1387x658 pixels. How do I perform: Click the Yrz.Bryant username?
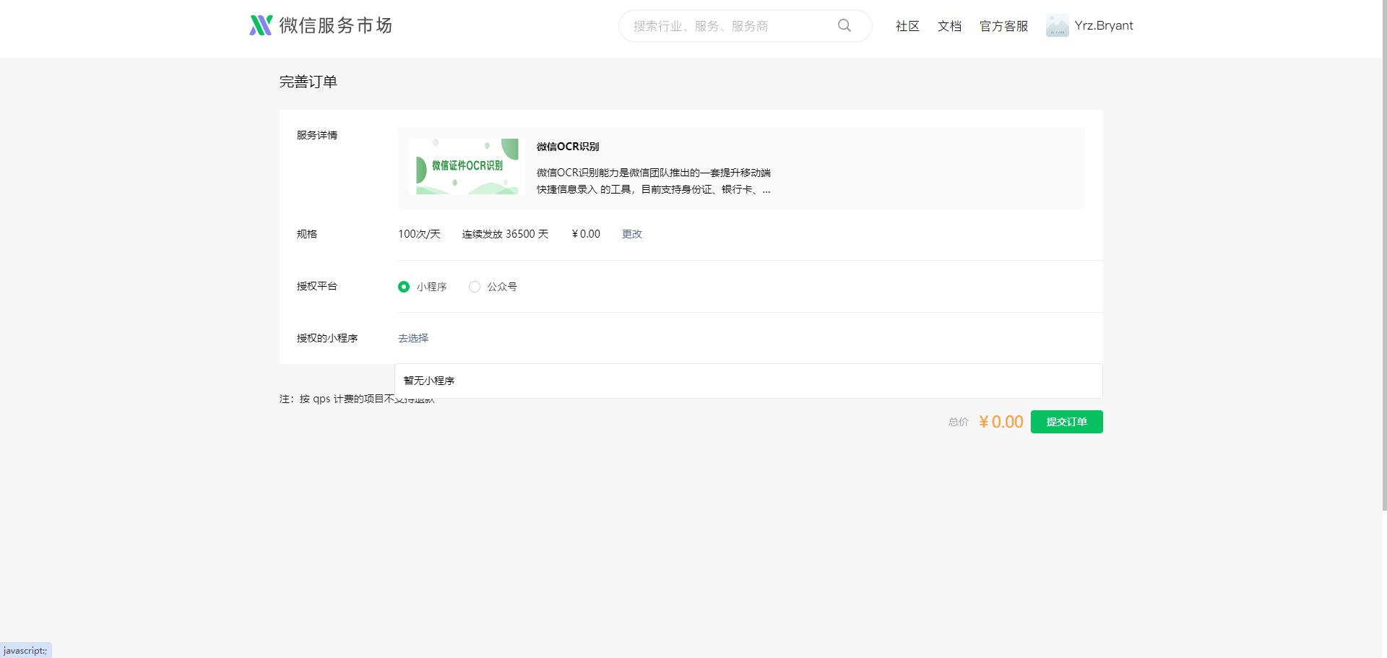pyautogui.click(x=1104, y=25)
